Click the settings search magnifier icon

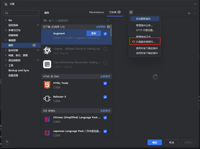7,13
